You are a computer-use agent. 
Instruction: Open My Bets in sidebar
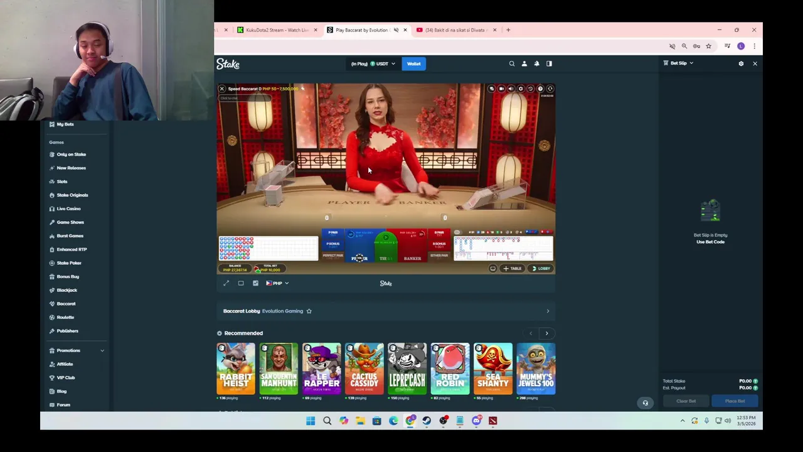click(x=65, y=124)
